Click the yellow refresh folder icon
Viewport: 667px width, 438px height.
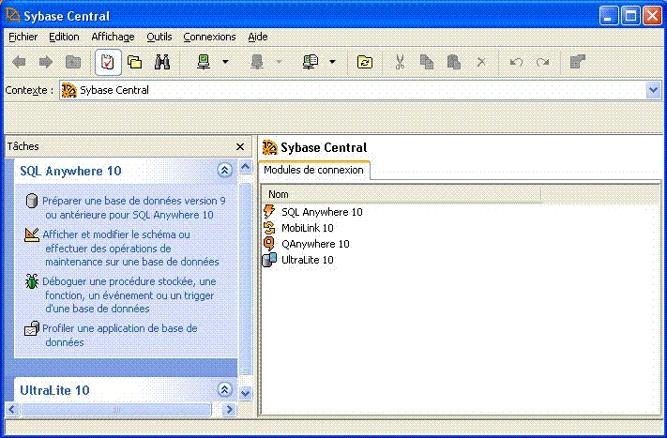[365, 62]
